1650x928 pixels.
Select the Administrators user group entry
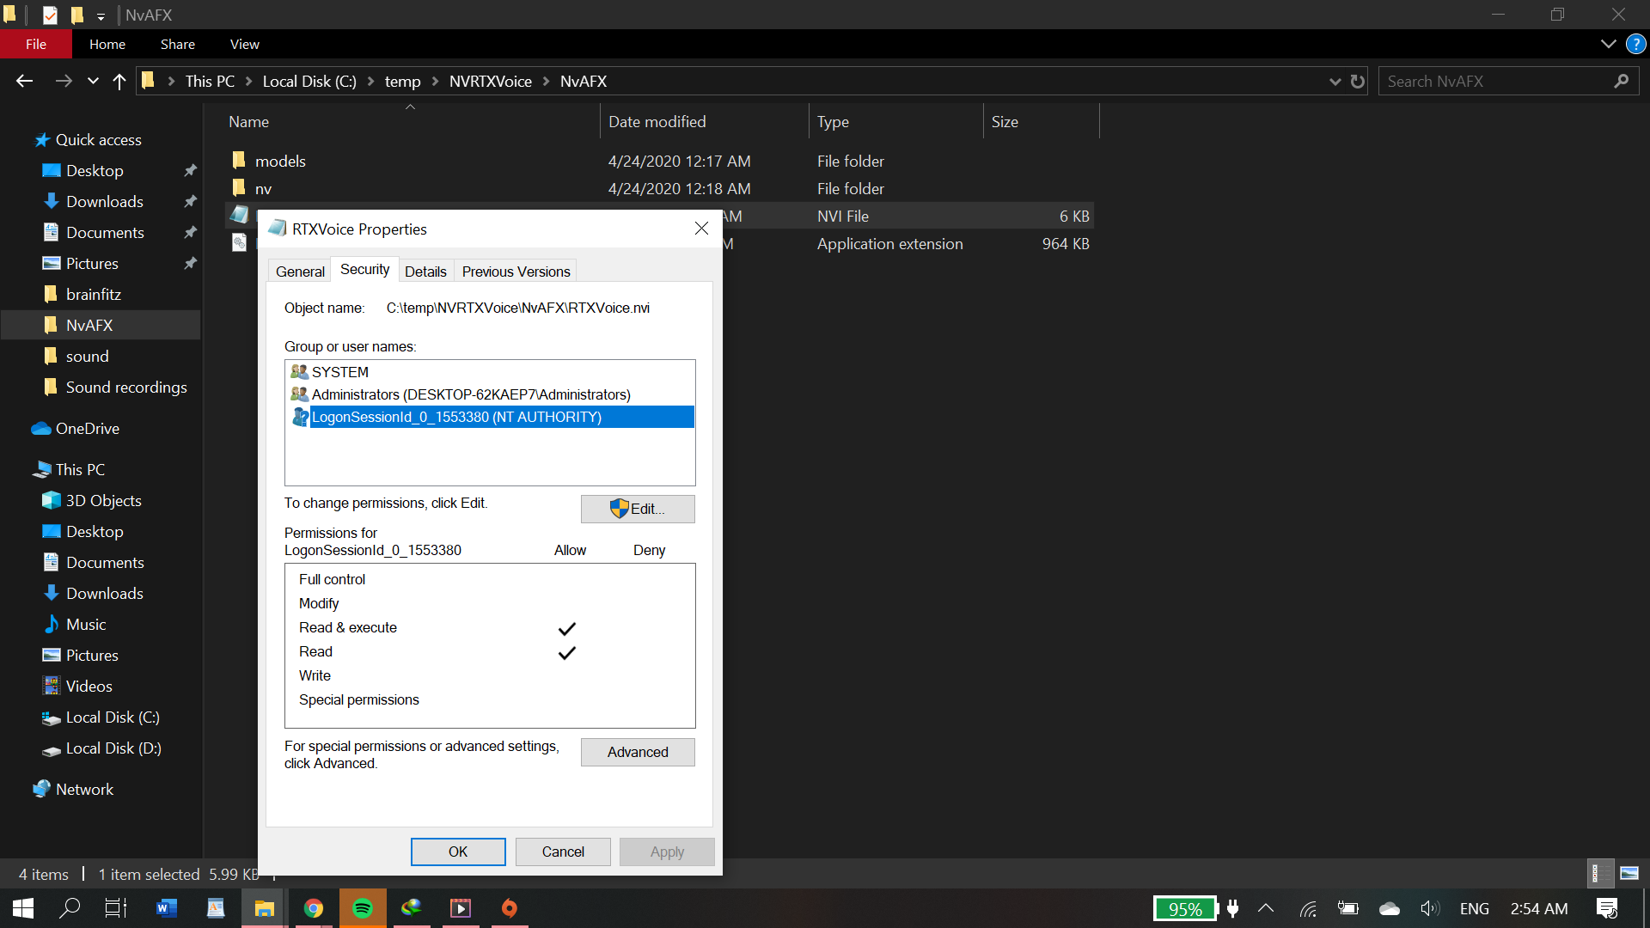point(490,394)
